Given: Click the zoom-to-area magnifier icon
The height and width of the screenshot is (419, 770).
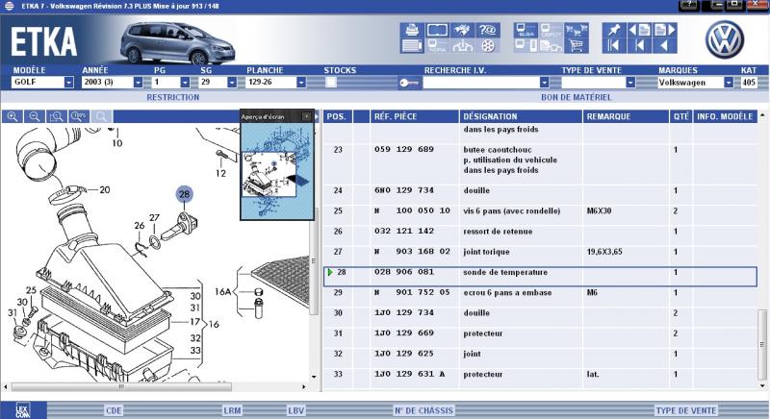Looking at the screenshot, I should pyautogui.click(x=57, y=116).
